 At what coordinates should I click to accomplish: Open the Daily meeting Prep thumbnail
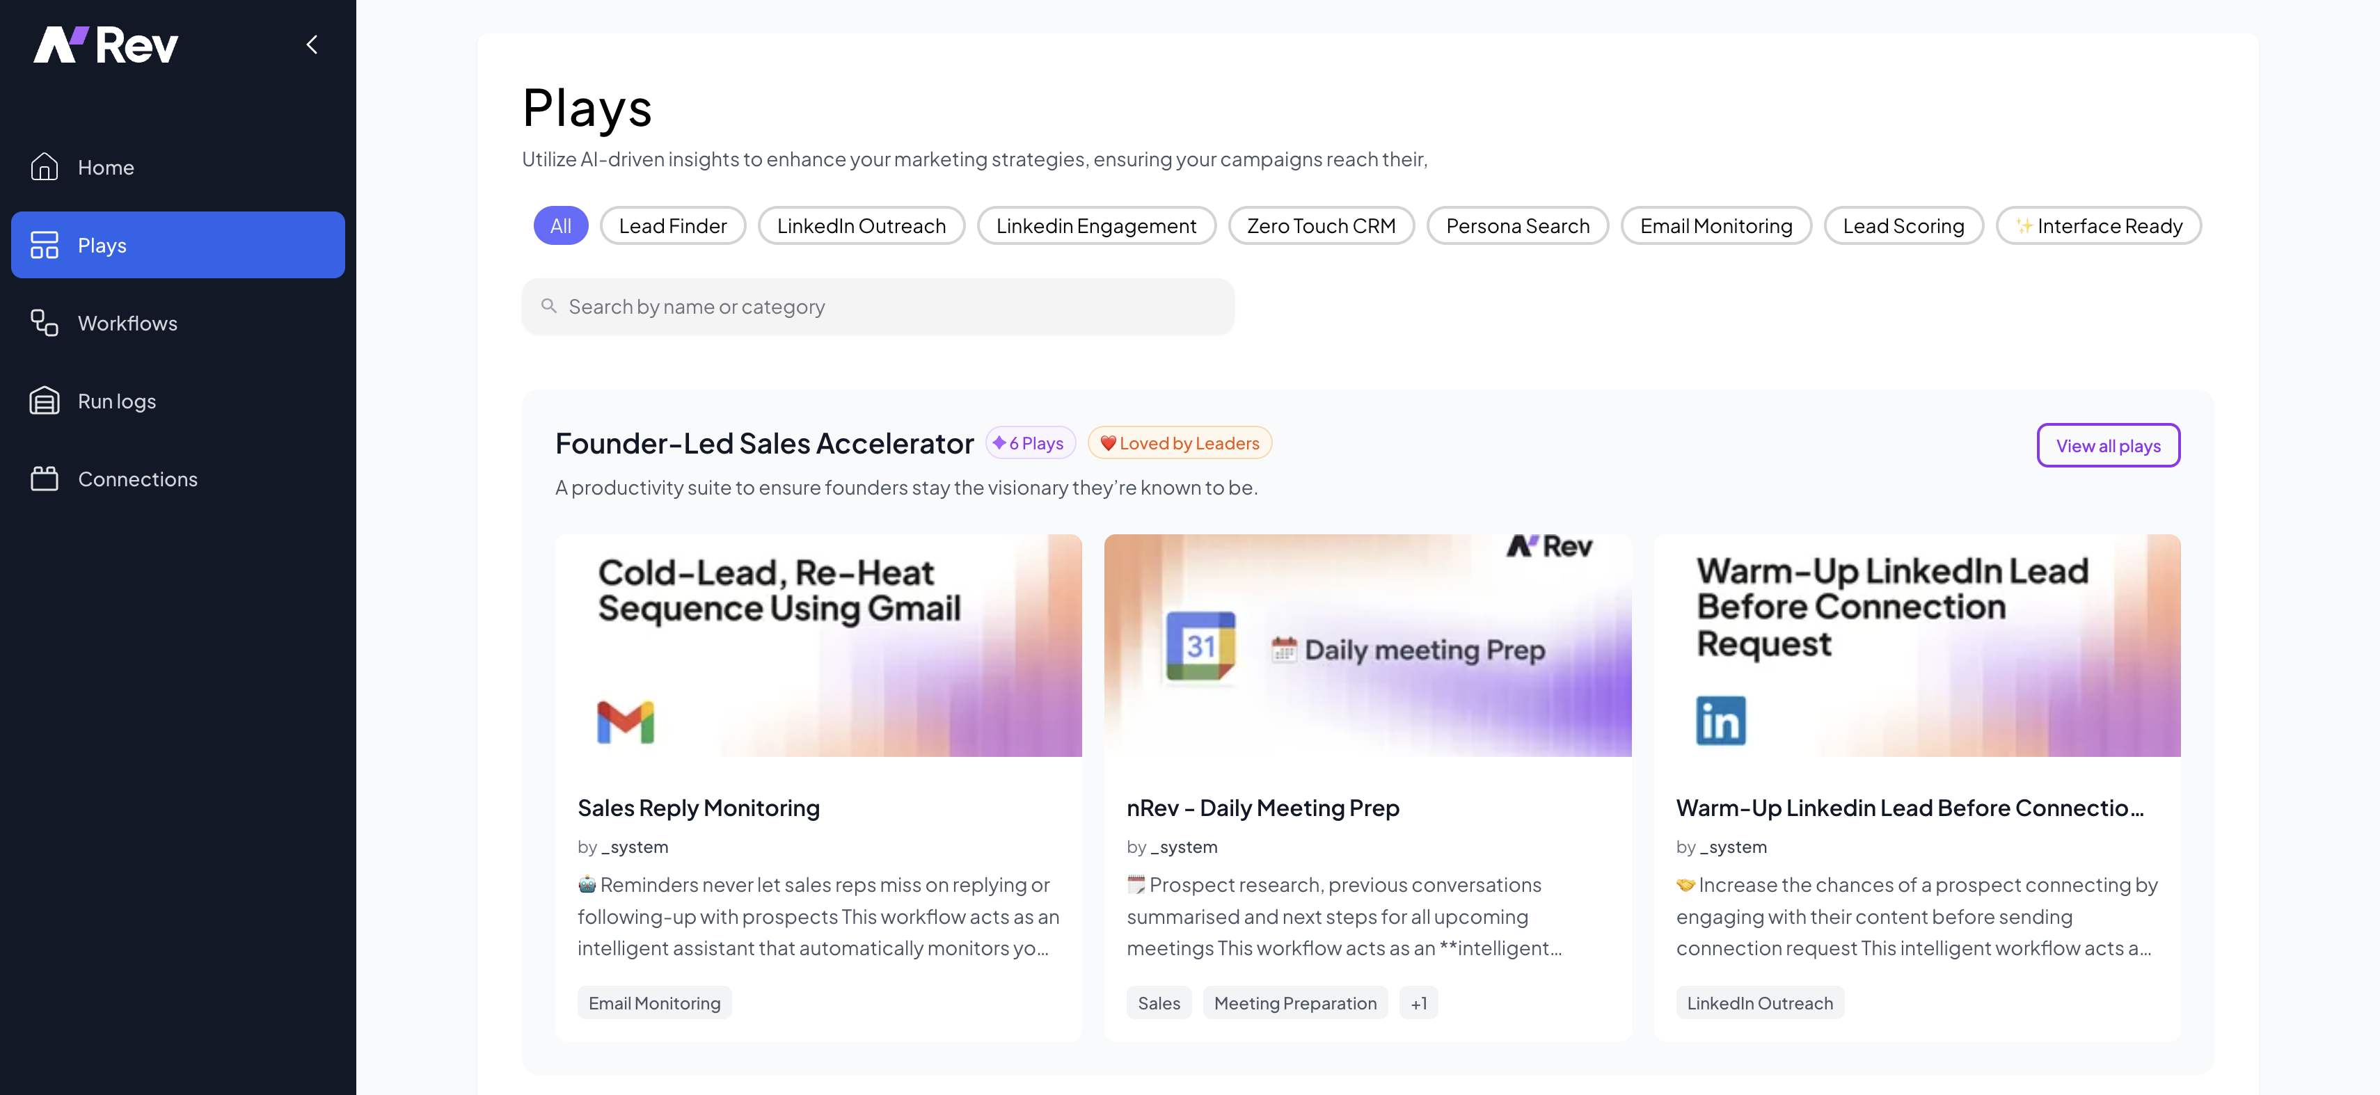[1367, 646]
